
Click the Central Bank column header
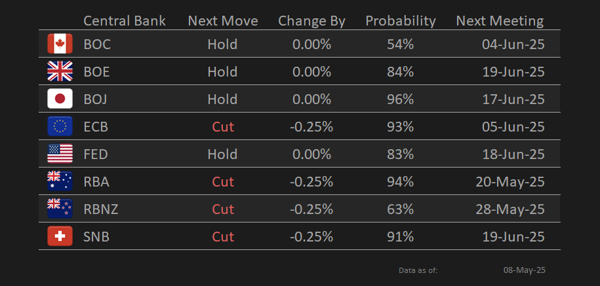tap(125, 21)
